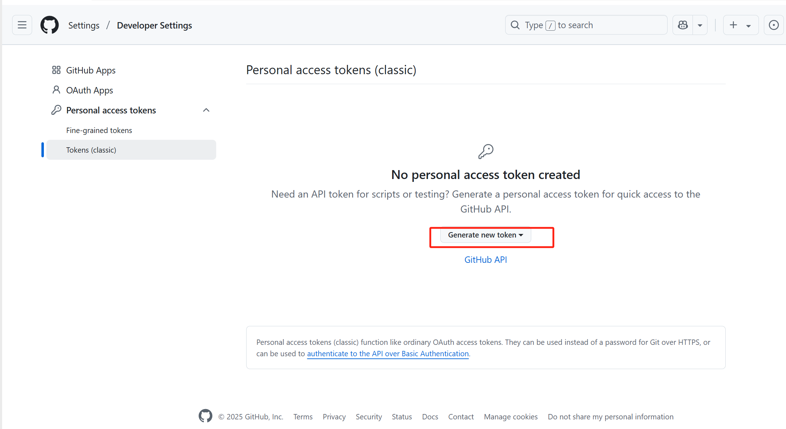Go to Settings breadcrumb link
The height and width of the screenshot is (429, 786).
84,25
